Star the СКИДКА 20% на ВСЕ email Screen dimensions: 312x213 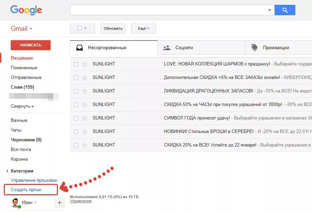pos(85,145)
